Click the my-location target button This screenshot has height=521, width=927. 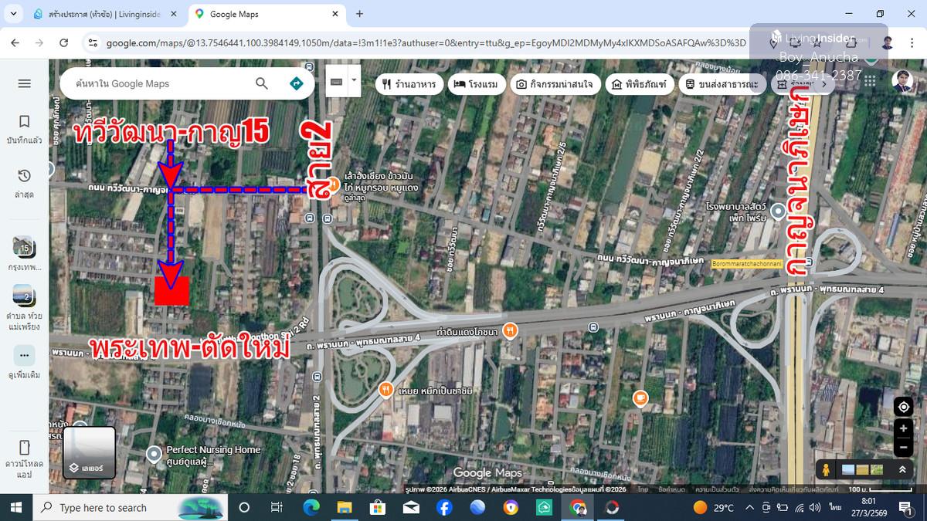tap(903, 407)
